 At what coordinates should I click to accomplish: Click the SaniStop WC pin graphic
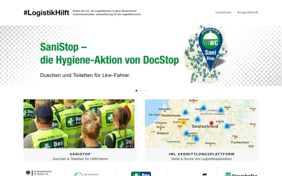click(210, 49)
